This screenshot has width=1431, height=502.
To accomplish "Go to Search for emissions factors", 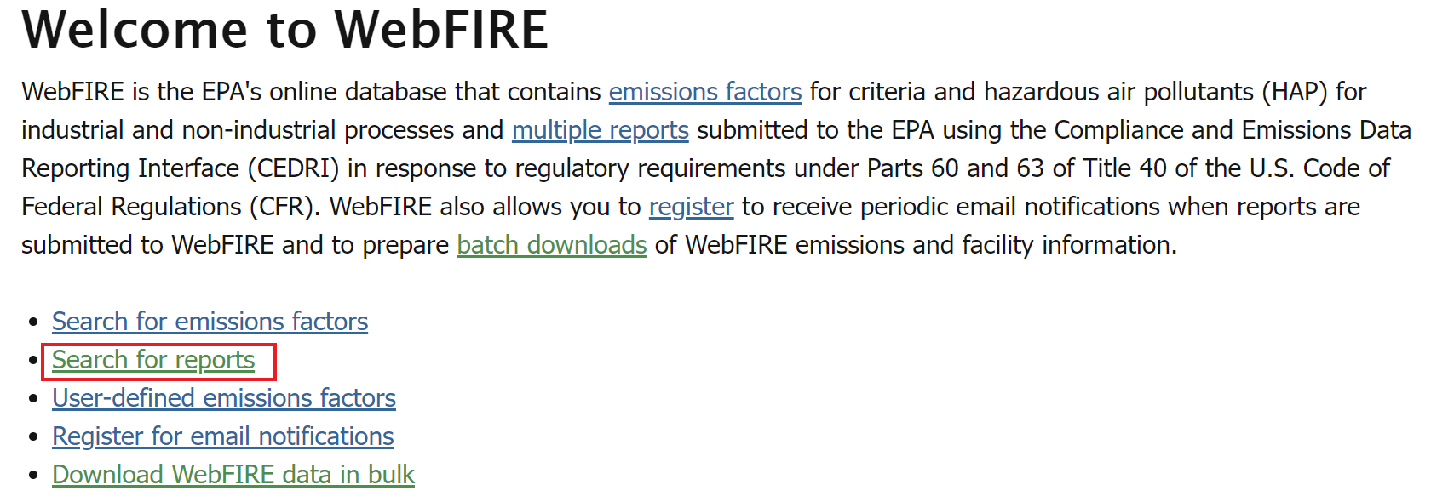I will (x=210, y=322).
